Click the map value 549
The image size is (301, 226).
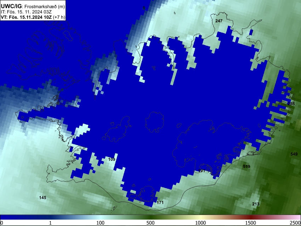[294, 154]
